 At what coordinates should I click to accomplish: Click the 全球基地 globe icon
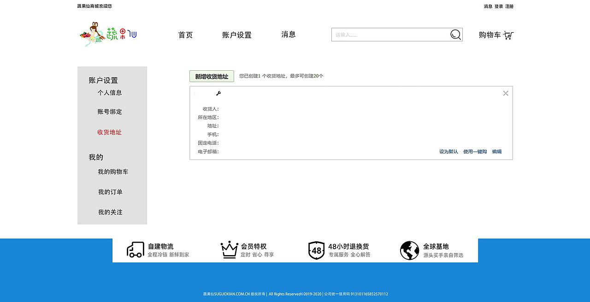[409, 250]
